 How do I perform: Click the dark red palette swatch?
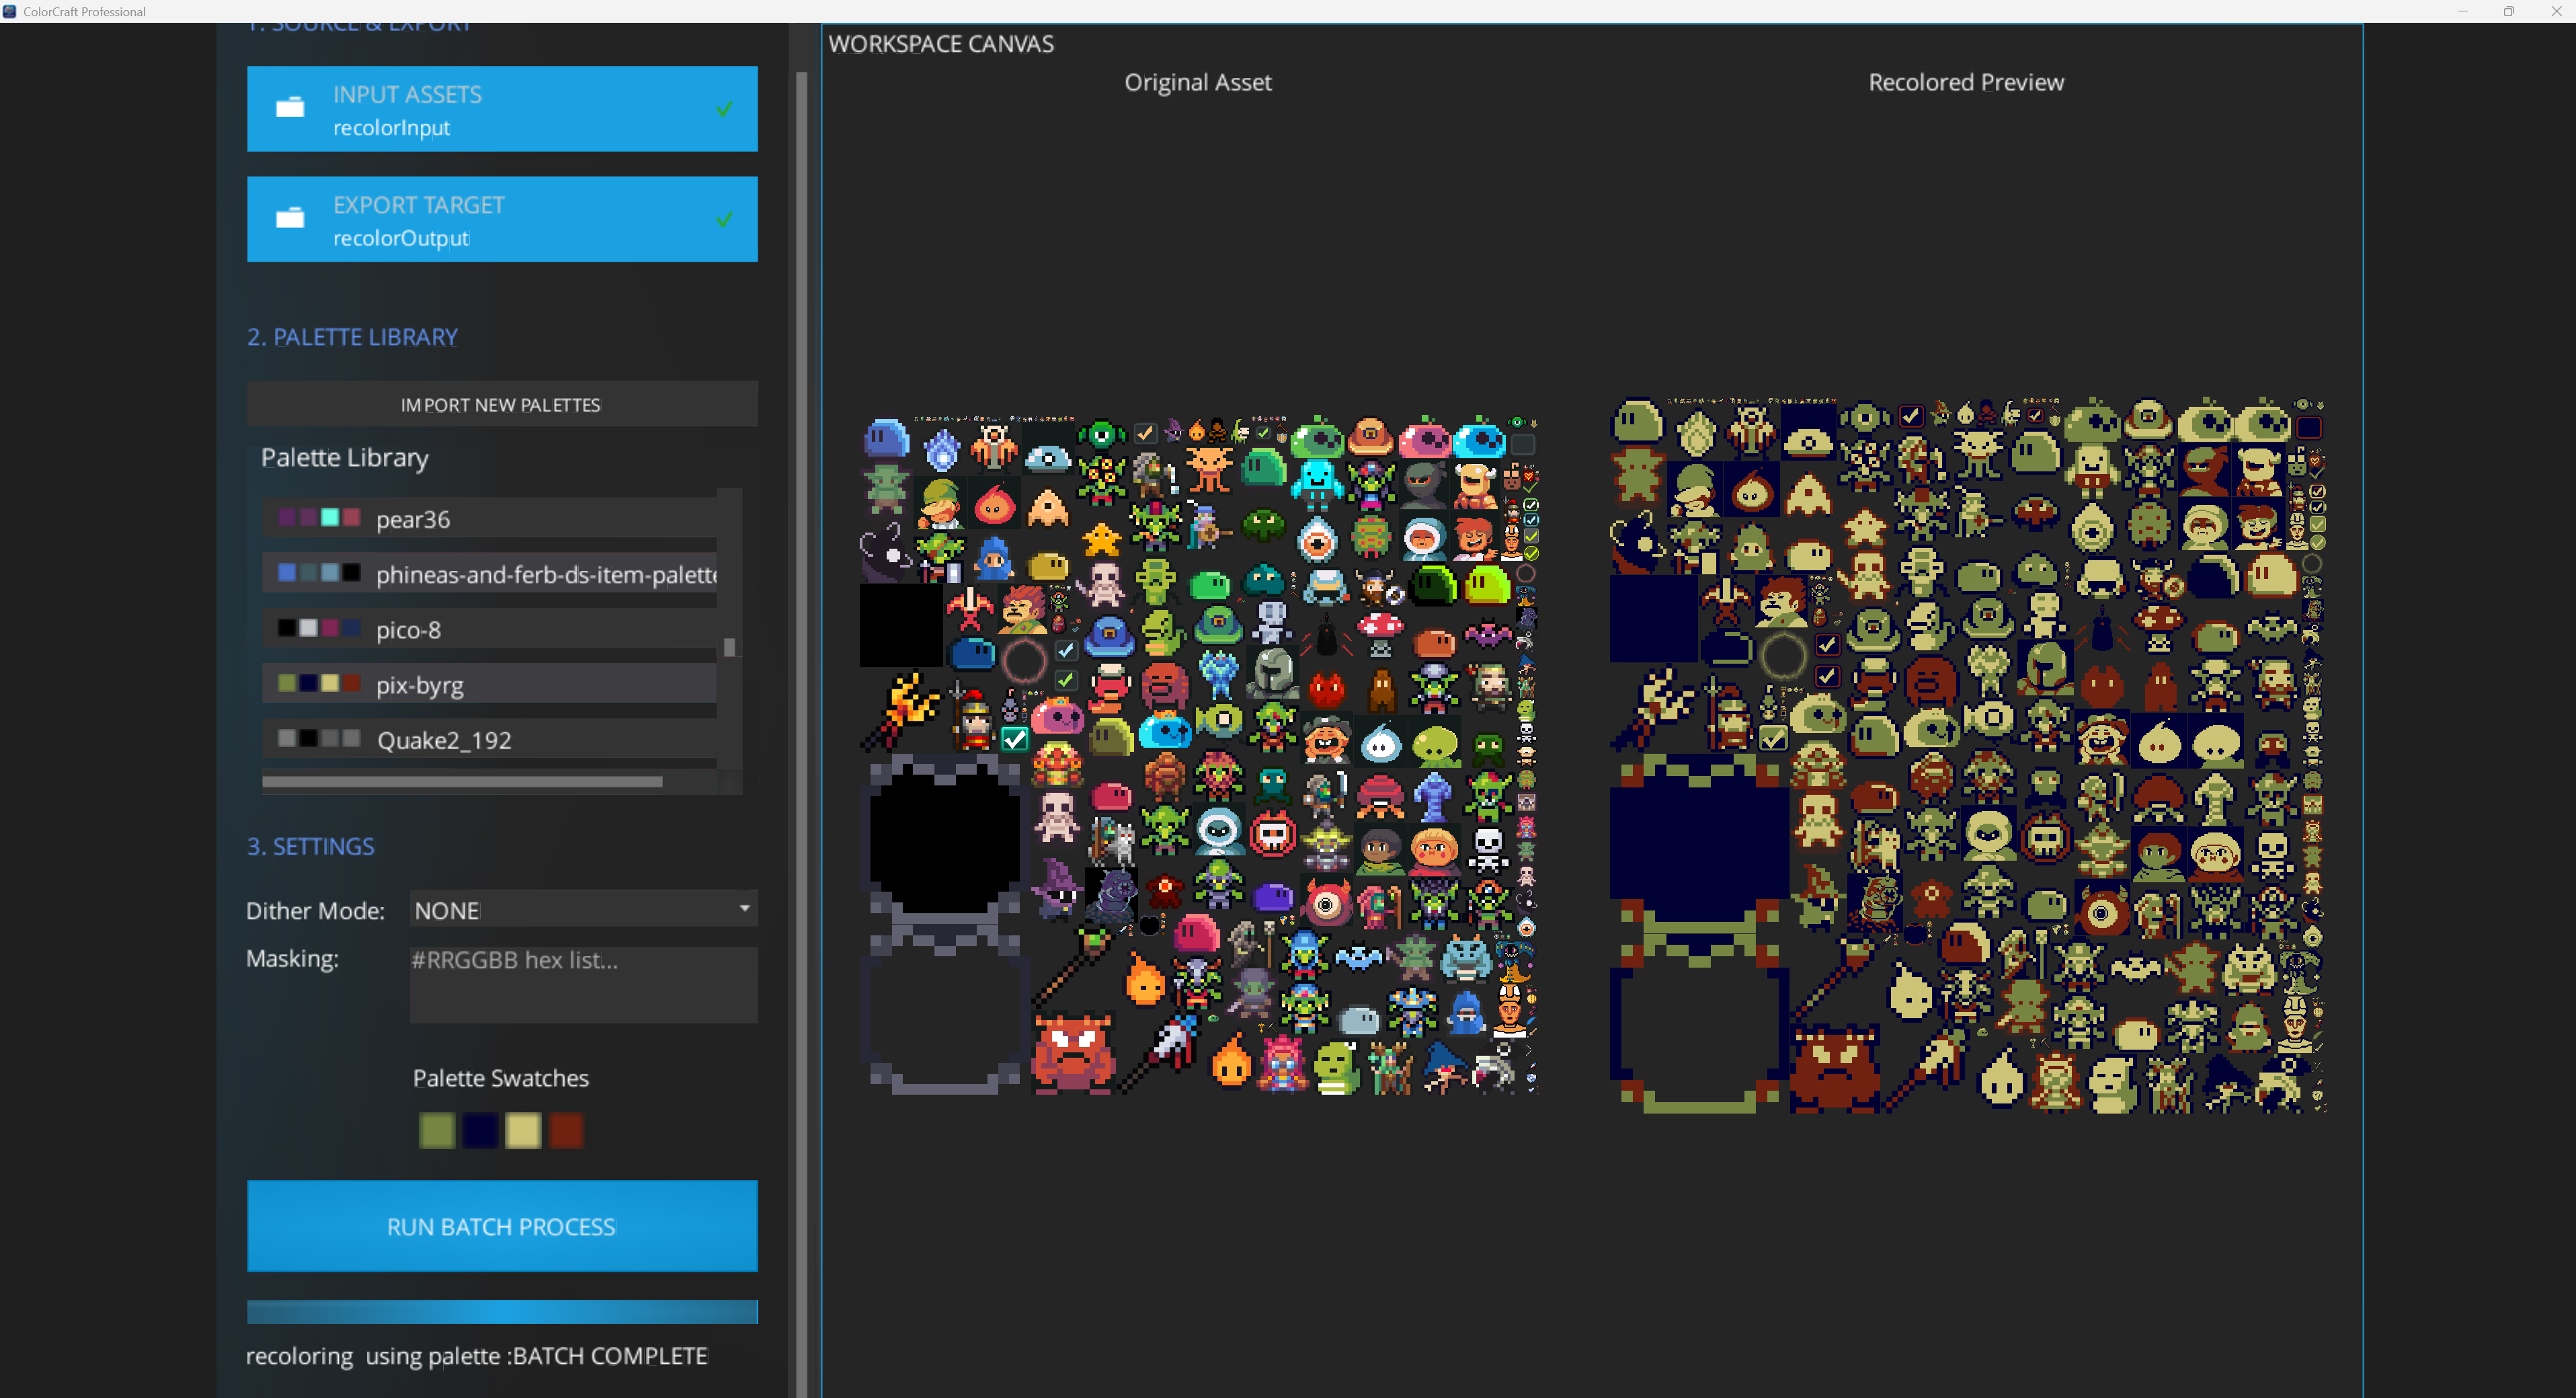click(566, 1131)
